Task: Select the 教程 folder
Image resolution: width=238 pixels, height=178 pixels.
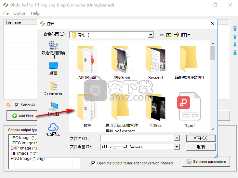Action: [x=87, y=110]
